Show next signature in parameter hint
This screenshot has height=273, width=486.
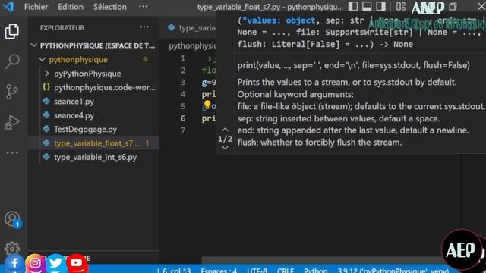click(226, 148)
